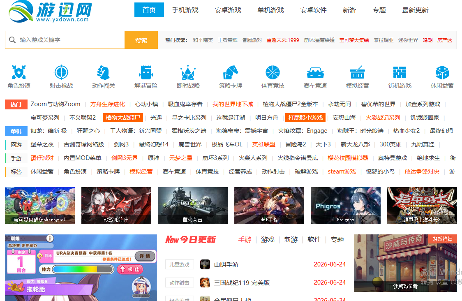Open the 英雄联盟 online game link
Screen dimensions: 462x301
pos(264,144)
